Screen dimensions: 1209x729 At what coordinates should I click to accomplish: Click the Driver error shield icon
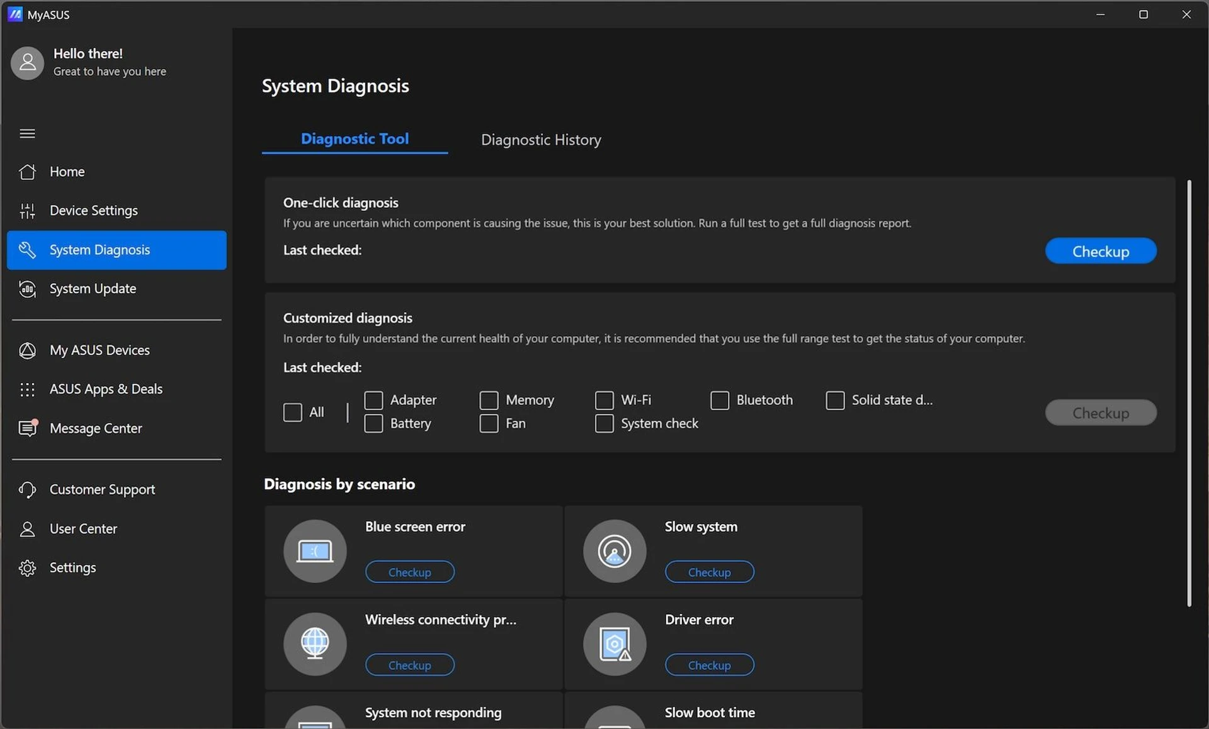coord(615,643)
